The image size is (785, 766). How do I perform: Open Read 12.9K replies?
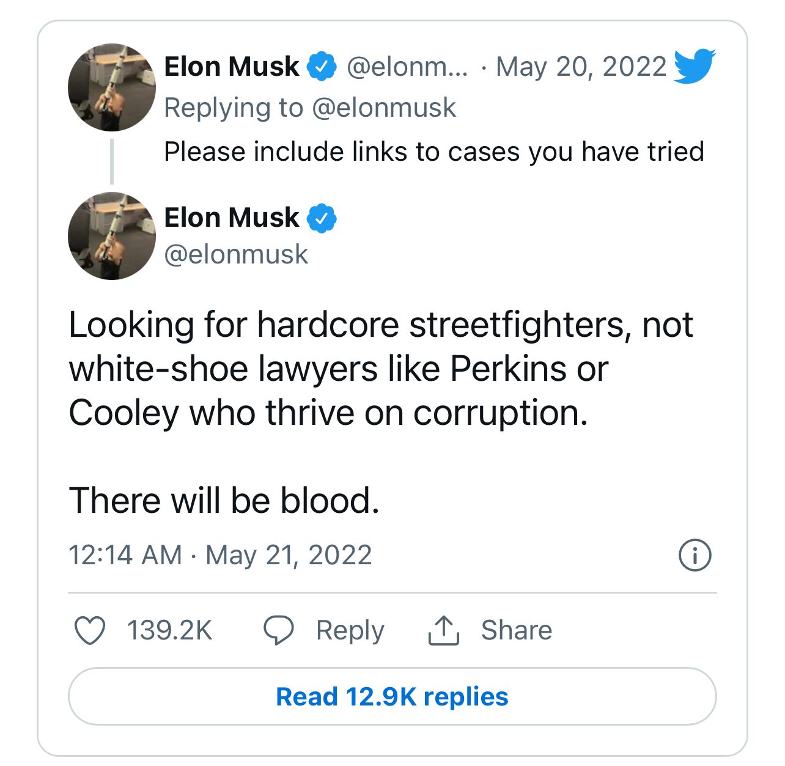pos(392,696)
